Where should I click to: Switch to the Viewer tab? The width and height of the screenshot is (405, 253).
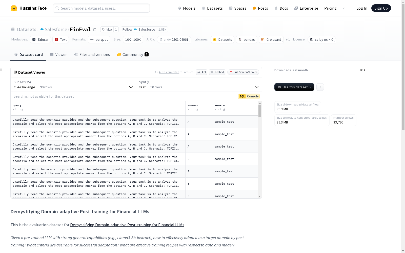[x=58, y=55]
